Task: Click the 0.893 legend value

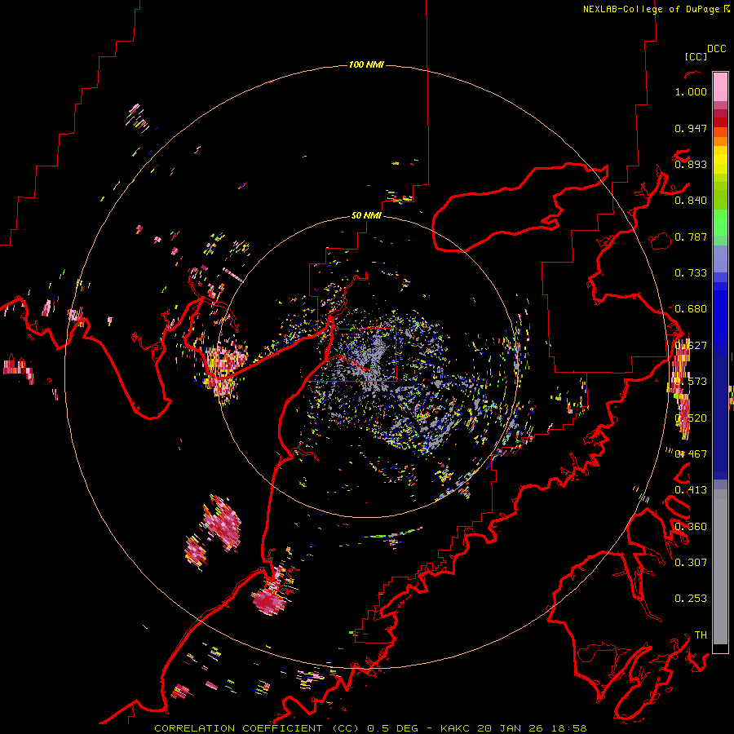Action: 691,164
